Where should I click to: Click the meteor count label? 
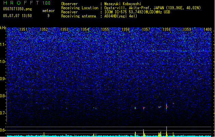(49, 11)
